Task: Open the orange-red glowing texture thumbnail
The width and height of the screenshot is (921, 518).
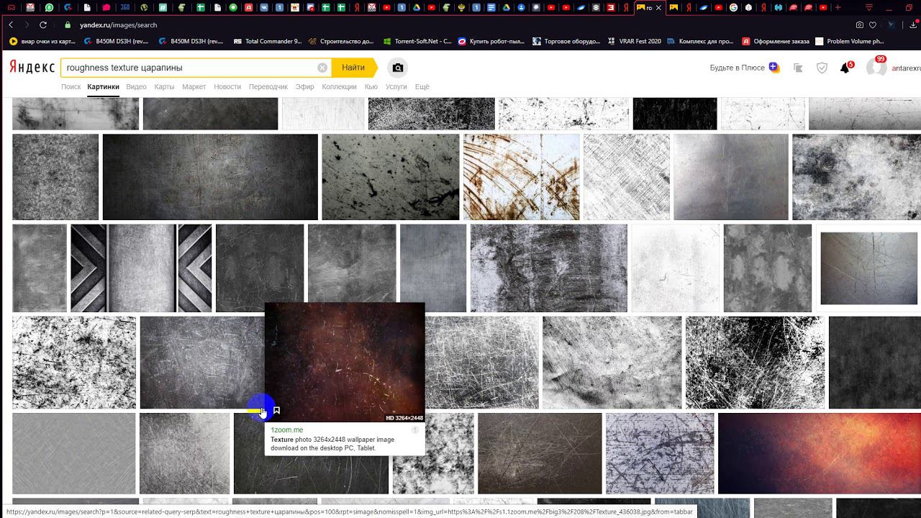Action: pos(820,453)
